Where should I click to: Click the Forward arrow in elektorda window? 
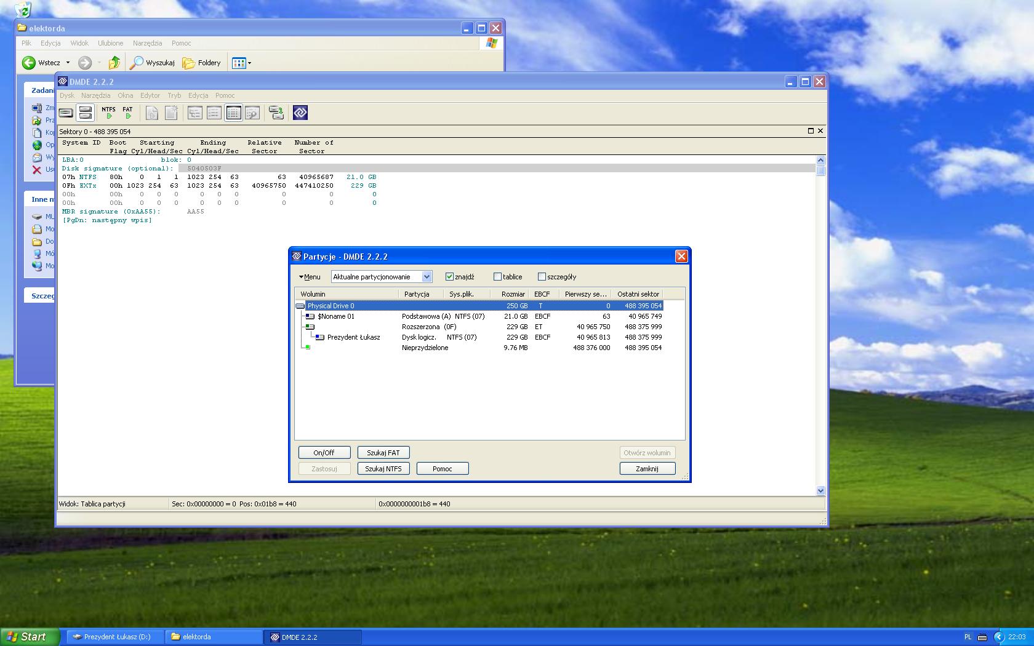pyautogui.click(x=85, y=63)
